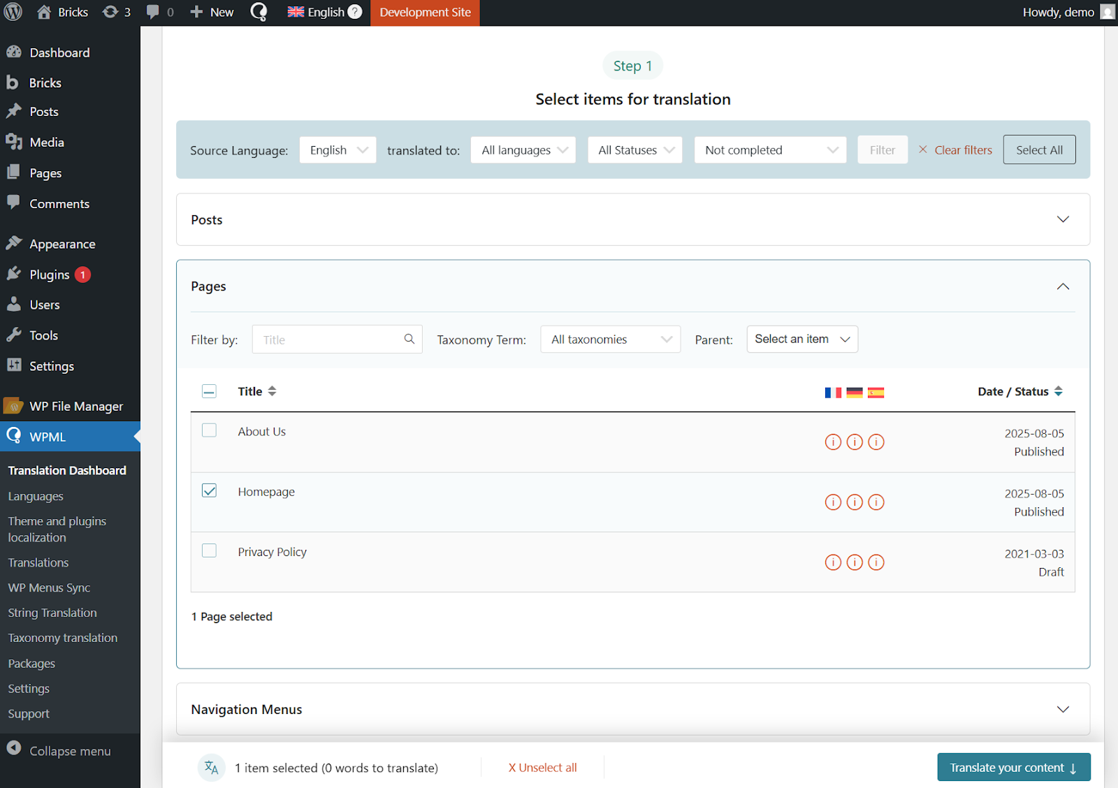Open String Translation in WPML submenu
Image resolution: width=1118 pixels, height=788 pixels.
52,613
